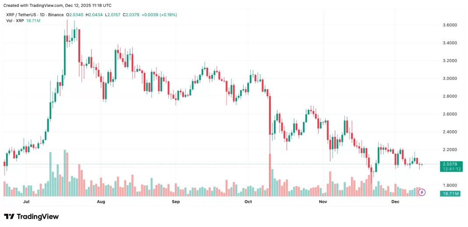
Task: Select the Nov label on time axis
Action: click(323, 202)
